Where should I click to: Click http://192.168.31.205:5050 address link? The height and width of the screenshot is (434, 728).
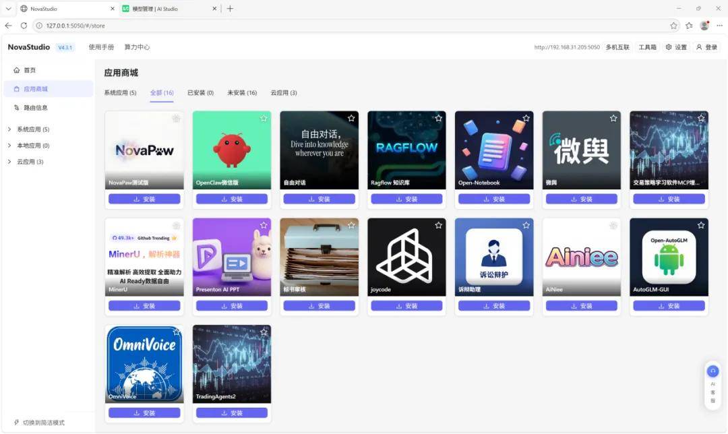tap(567, 47)
